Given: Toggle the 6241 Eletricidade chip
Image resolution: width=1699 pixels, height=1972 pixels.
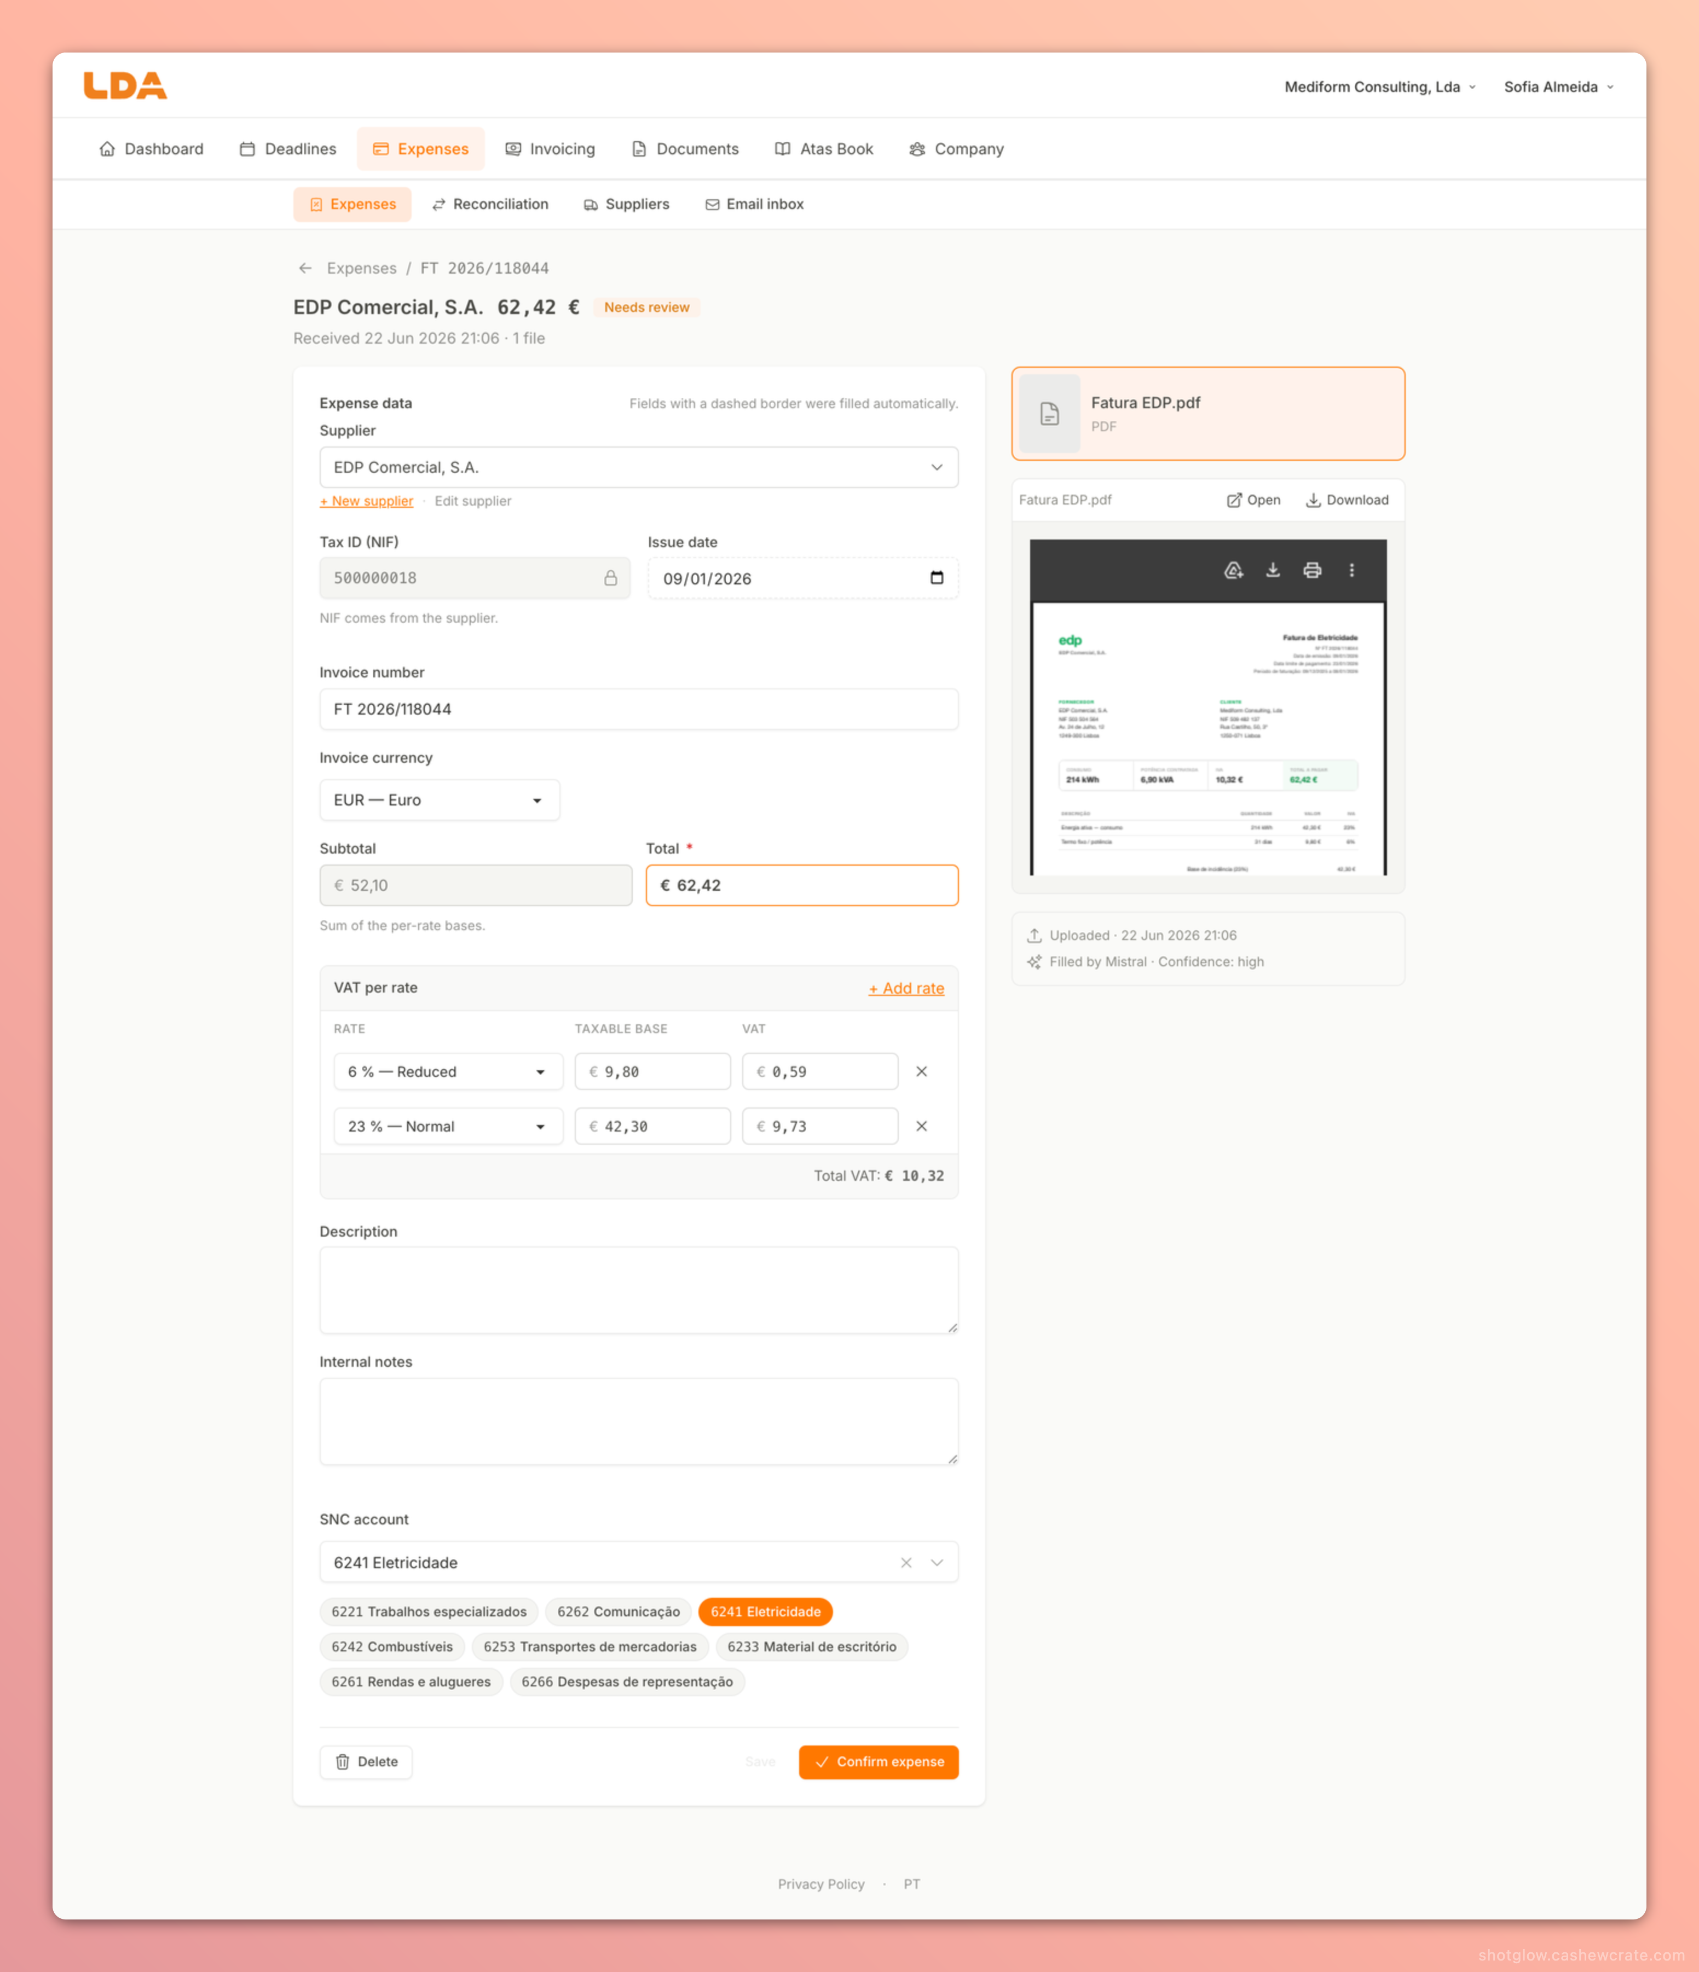Looking at the screenshot, I should point(765,1611).
